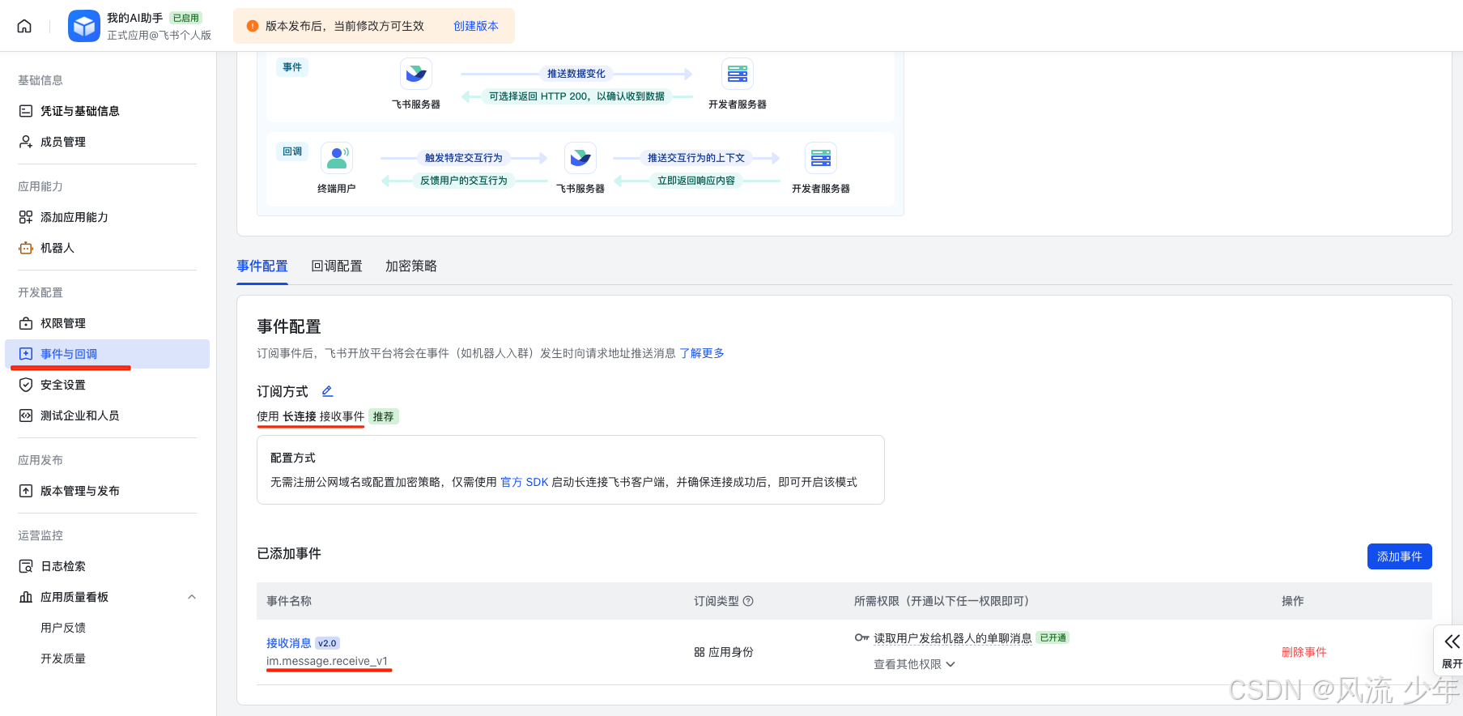
Task: Click the 应用身份 grid icon
Action: pos(699,652)
